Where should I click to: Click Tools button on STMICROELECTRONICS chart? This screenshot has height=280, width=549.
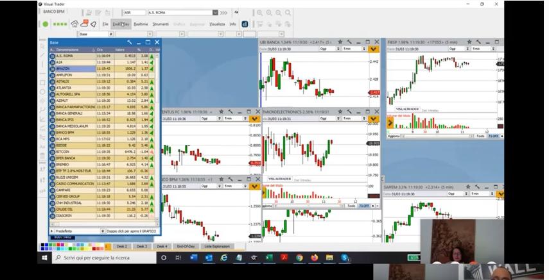pyautogui.click(x=351, y=206)
